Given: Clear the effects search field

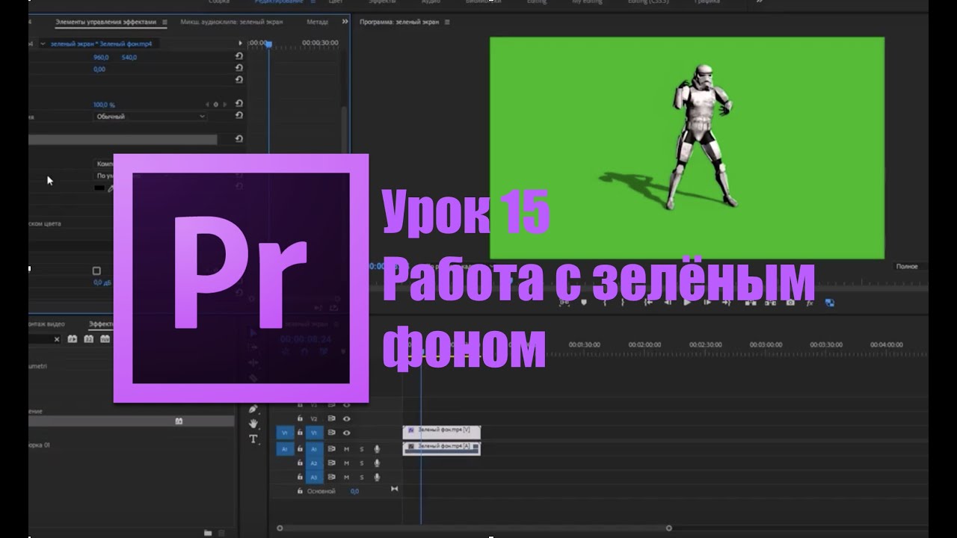Looking at the screenshot, I should pos(57,339).
